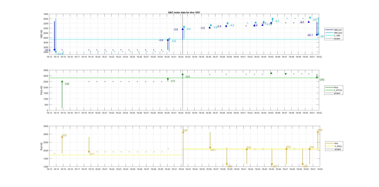Click the '-23.8' VBD data label
This screenshot has height=187, width=379.
point(60,54)
